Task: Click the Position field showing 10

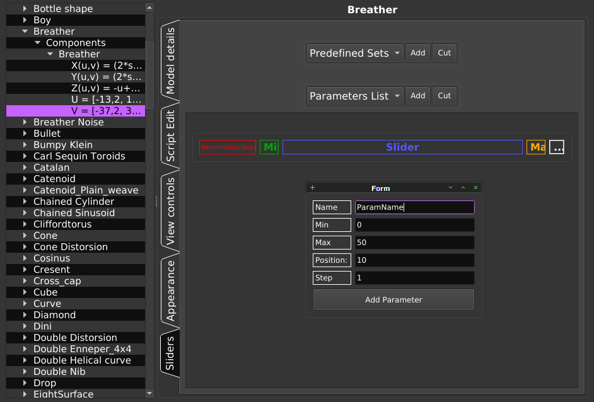Action: 415,260
